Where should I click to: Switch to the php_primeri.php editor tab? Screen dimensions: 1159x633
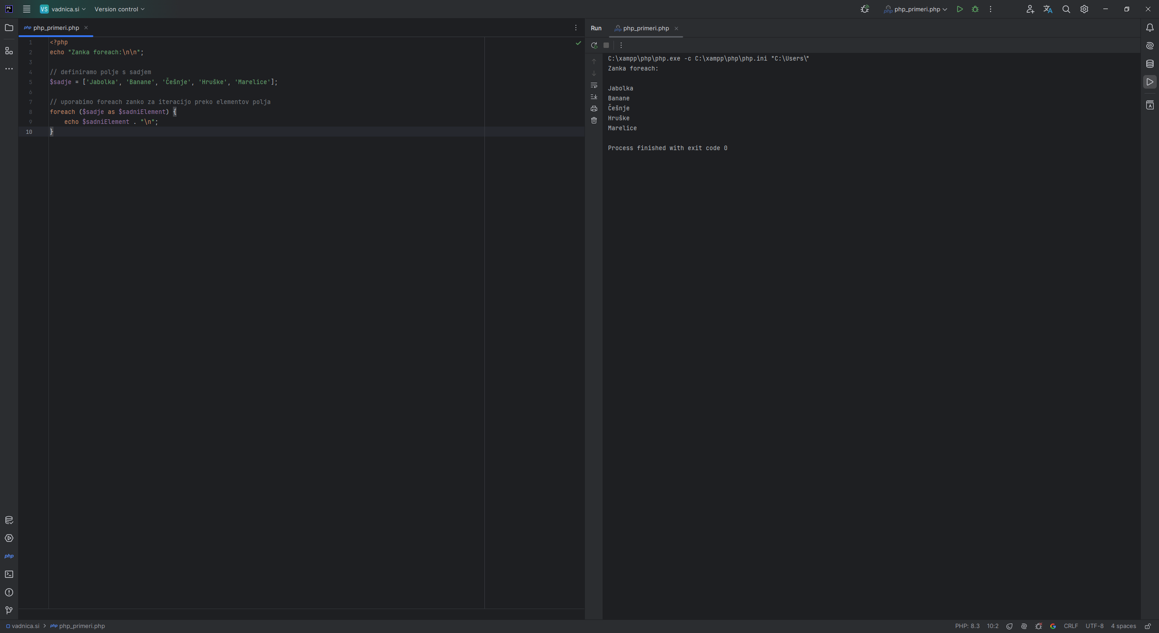click(56, 28)
